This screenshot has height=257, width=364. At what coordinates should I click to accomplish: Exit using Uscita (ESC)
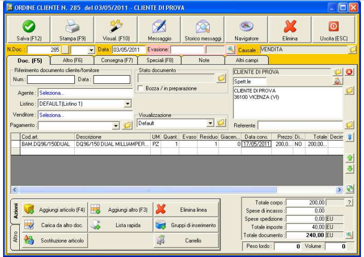coord(333,29)
